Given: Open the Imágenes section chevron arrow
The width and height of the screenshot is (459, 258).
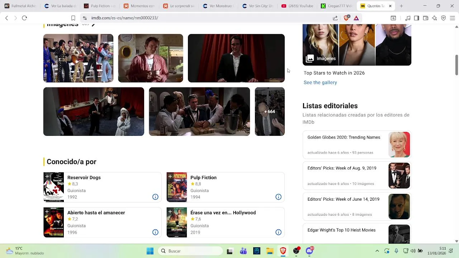Looking at the screenshot, I should pos(93,25).
